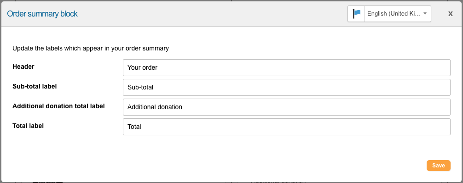Click the blue flag language icon
Image resolution: width=463 pixels, height=183 pixels.
pyautogui.click(x=356, y=14)
